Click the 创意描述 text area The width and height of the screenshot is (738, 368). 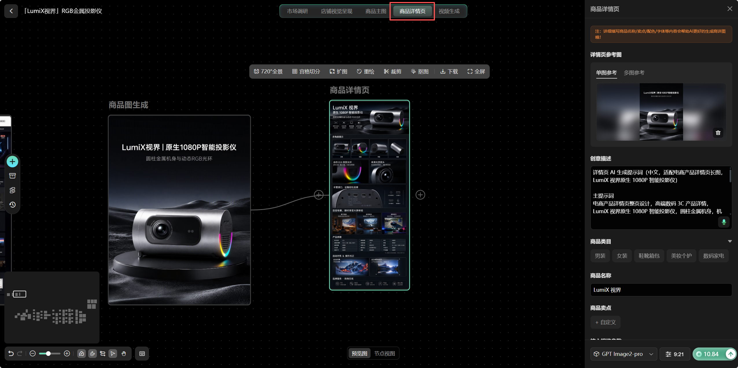(x=661, y=198)
